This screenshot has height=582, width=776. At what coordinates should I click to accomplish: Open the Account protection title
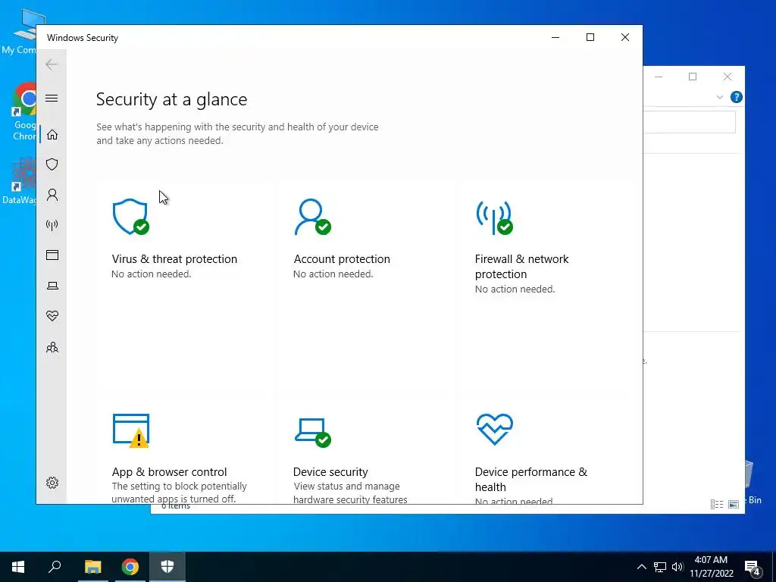point(342,259)
